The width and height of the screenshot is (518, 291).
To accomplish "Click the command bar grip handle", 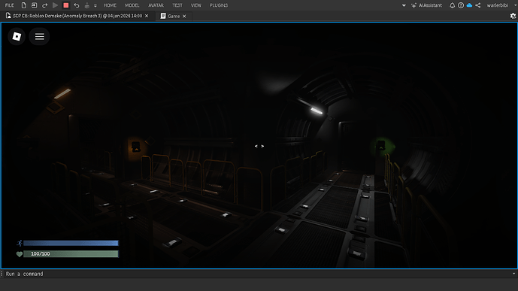I will [x=2, y=274].
